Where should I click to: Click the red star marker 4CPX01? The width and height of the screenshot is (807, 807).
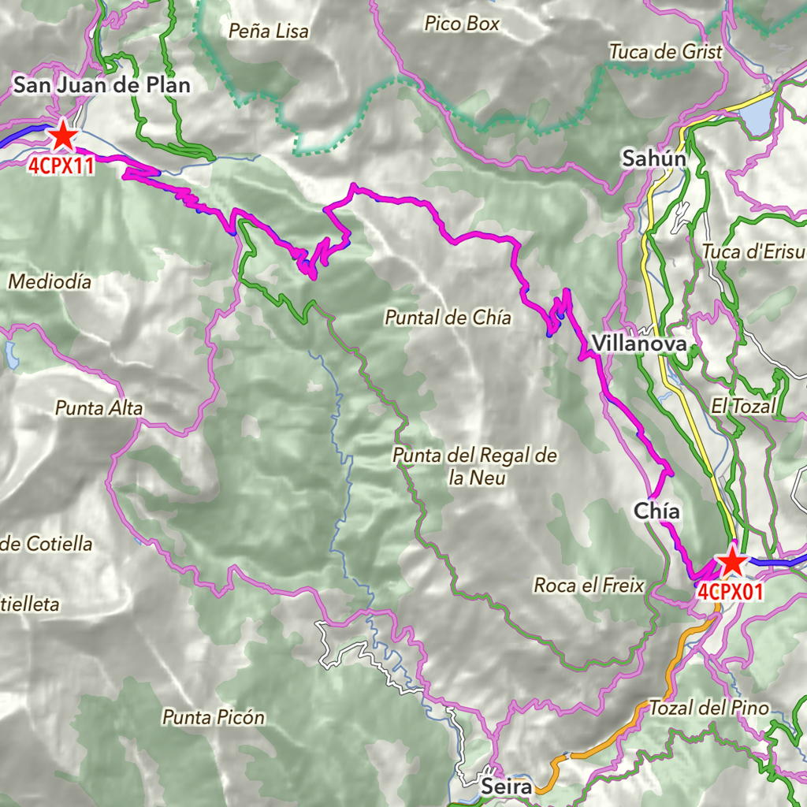(x=732, y=562)
